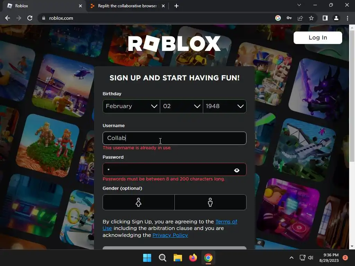This screenshot has height=266, width=355.
Task: Show hidden system tray icons
Action: coord(292,258)
